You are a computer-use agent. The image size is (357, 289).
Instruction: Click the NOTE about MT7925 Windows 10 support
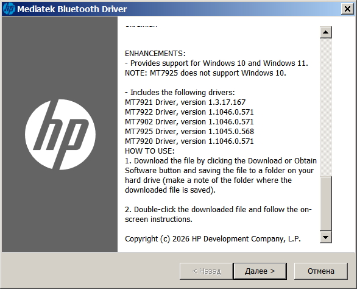tap(205, 73)
